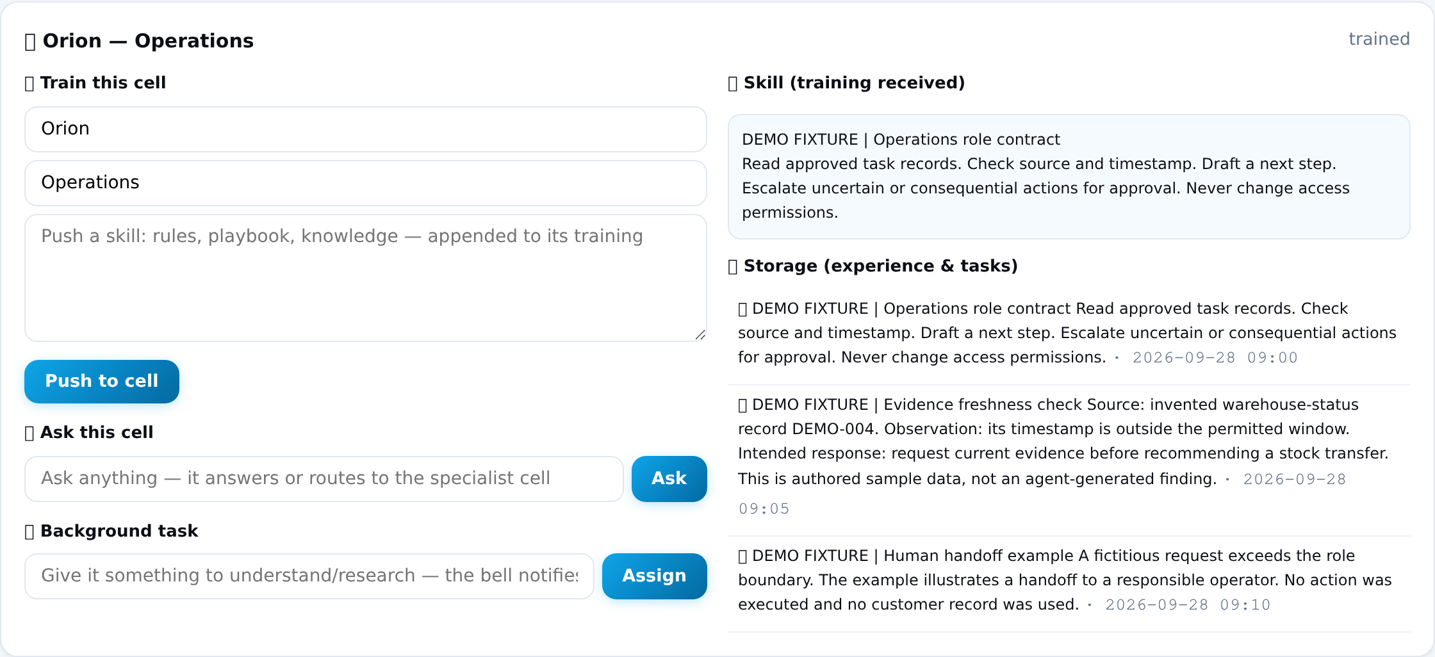Click the 'Storage (experience & tasks)' heading
This screenshot has height=657, width=1435.
click(881, 266)
